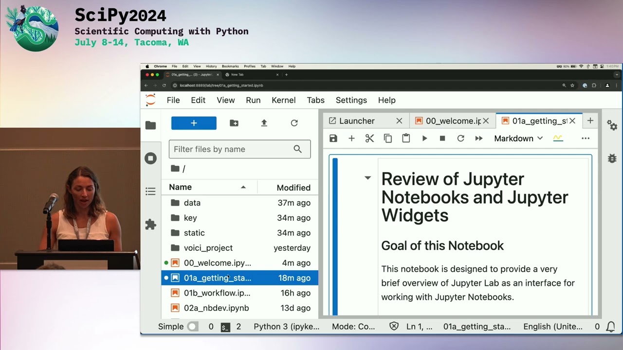Viewport: 623px width, 350px height.
Task: Click the yellow Voici preview toolbar icon
Action: click(x=558, y=139)
